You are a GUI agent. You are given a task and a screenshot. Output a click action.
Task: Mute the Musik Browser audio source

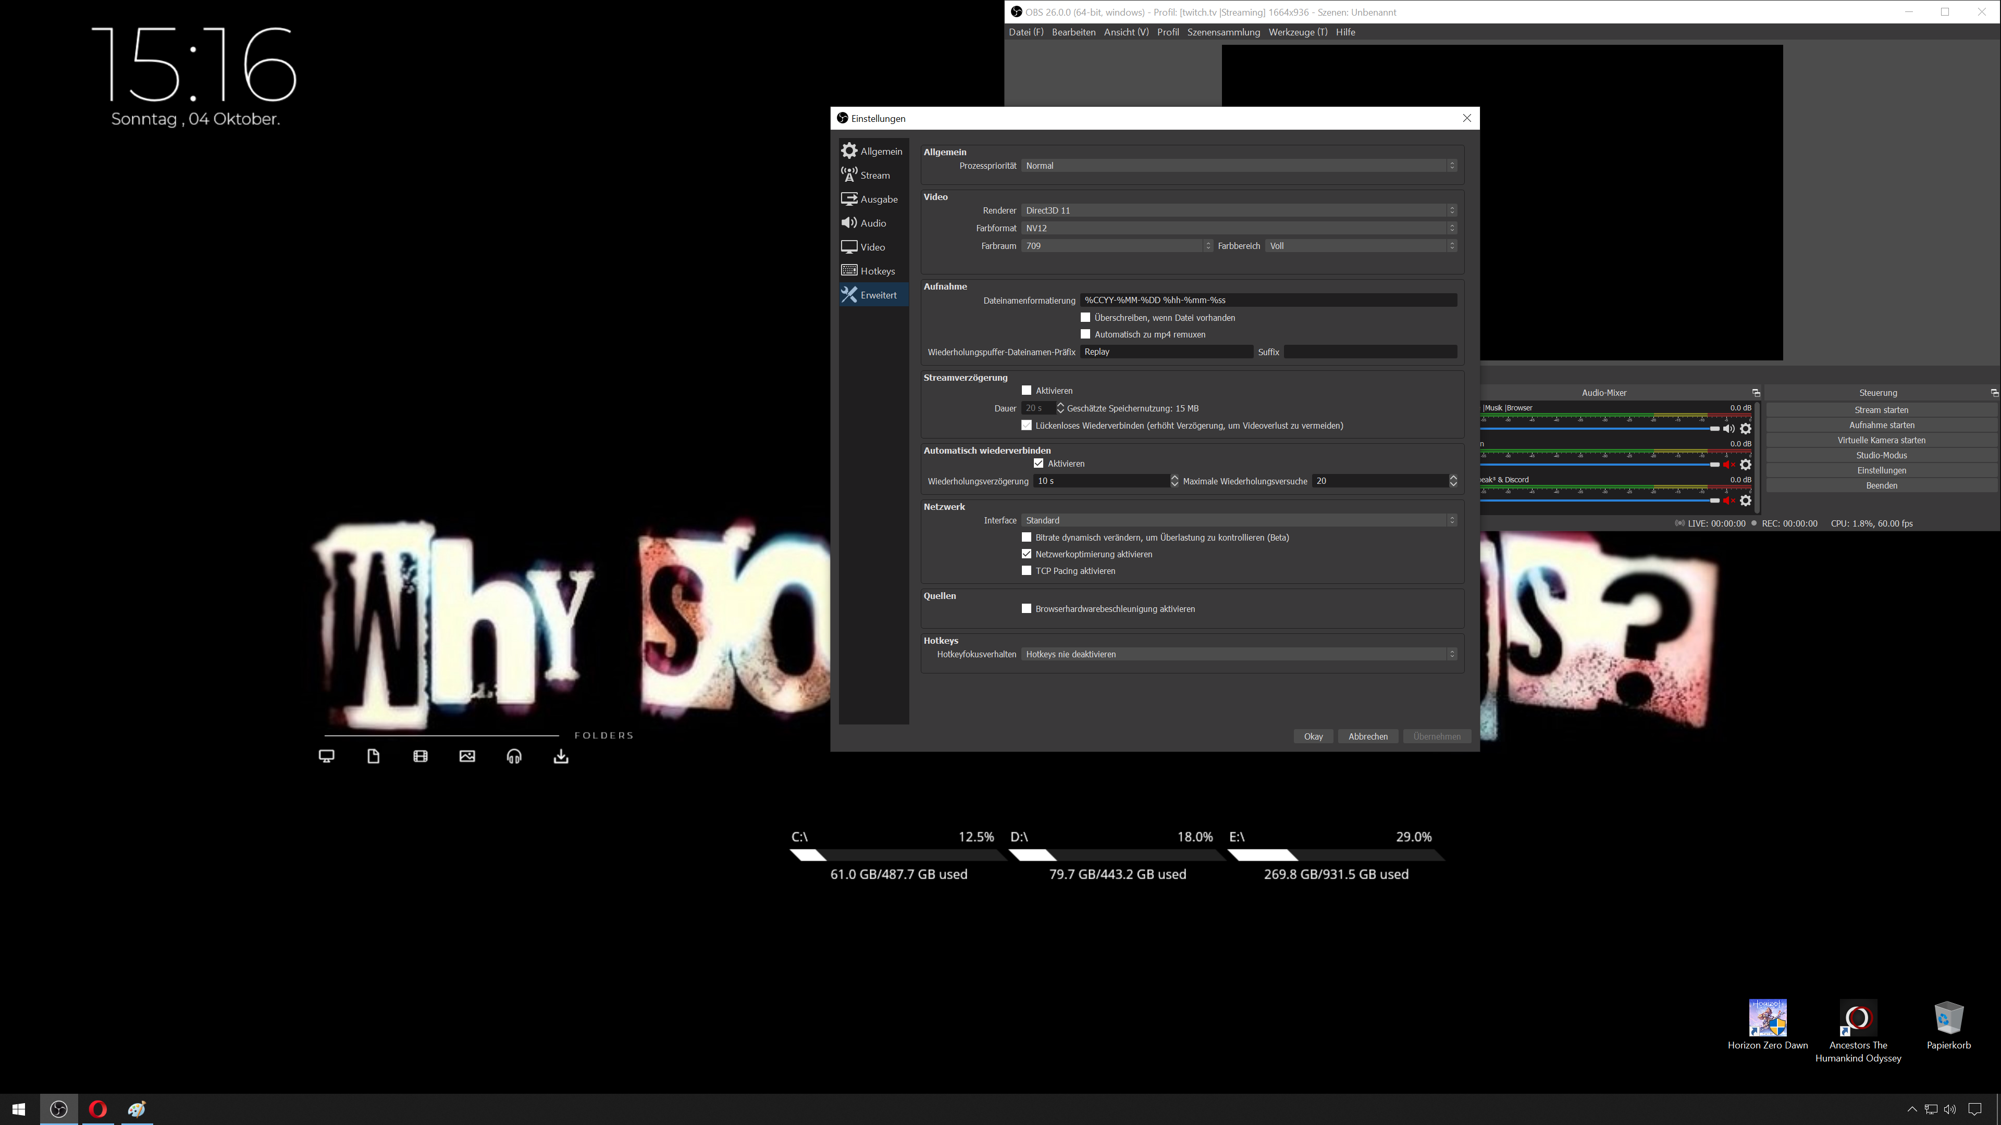pos(1728,429)
